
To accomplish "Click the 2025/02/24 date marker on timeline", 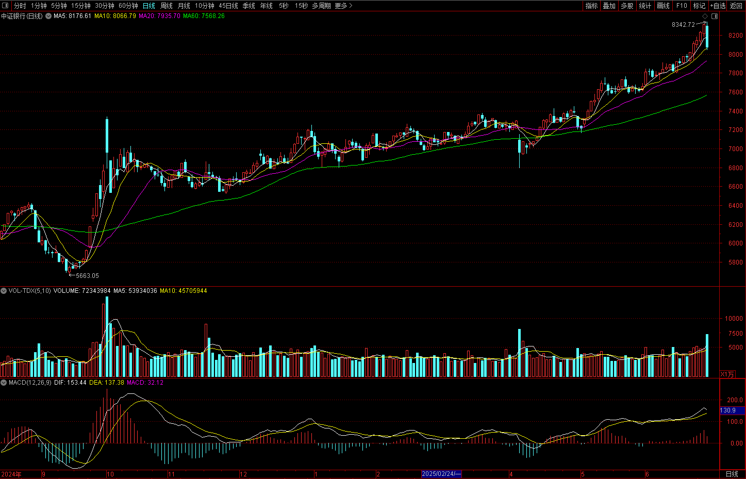I will [441, 474].
